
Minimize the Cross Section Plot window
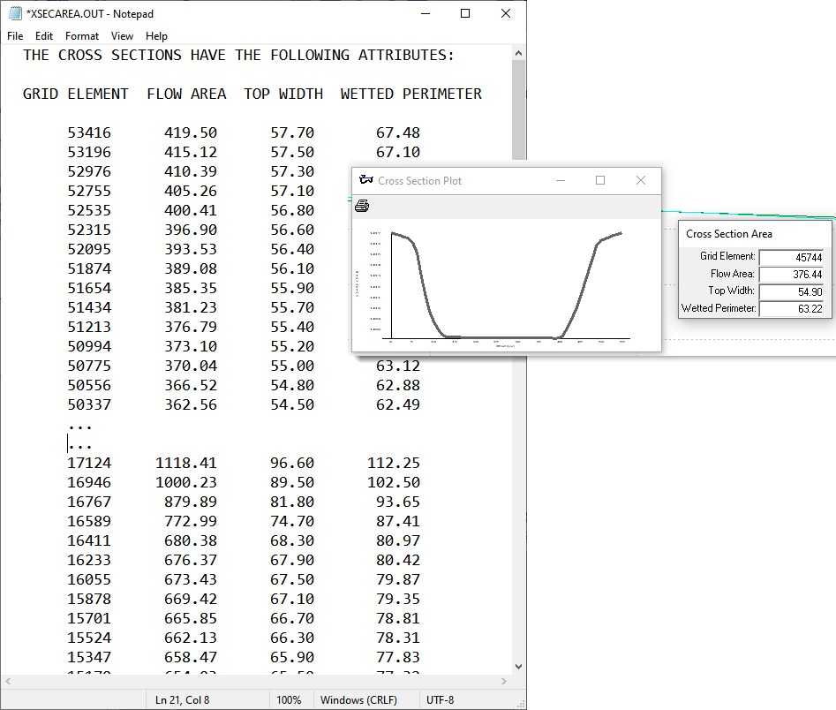coord(560,180)
